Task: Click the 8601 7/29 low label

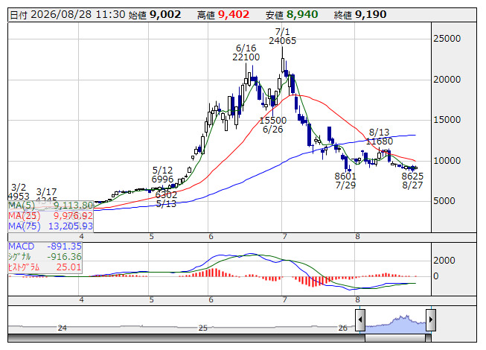Action: click(x=345, y=181)
